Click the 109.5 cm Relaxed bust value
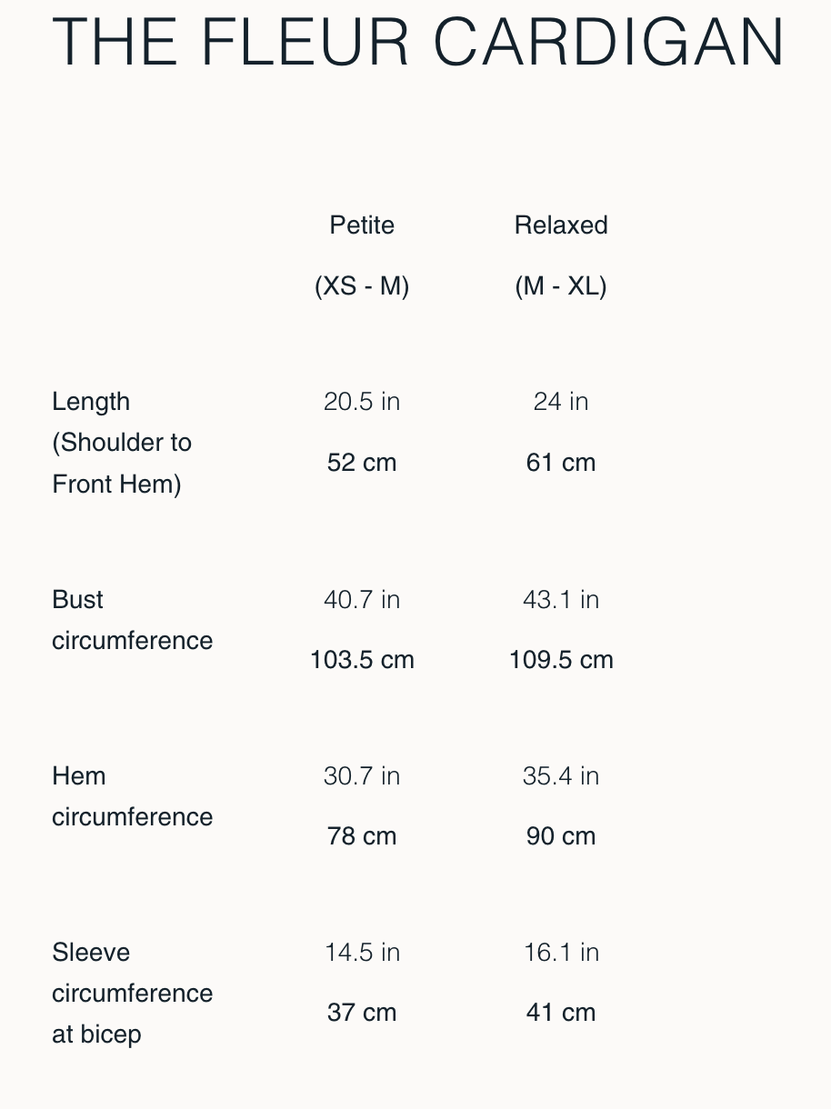This screenshot has width=831, height=1109. (x=561, y=659)
